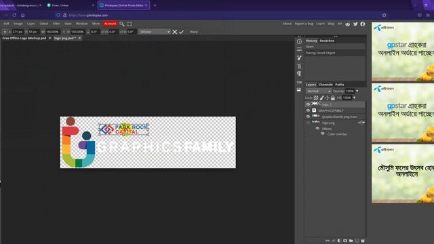
Task: Confirm the transform with the checkmark
Action: pos(181,32)
